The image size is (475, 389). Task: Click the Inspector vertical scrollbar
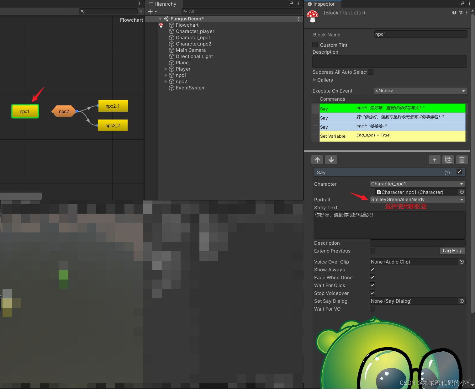click(x=472, y=163)
